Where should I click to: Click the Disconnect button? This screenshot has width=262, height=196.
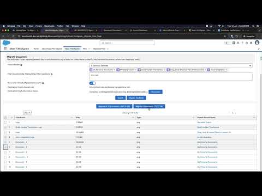click(156, 92)
